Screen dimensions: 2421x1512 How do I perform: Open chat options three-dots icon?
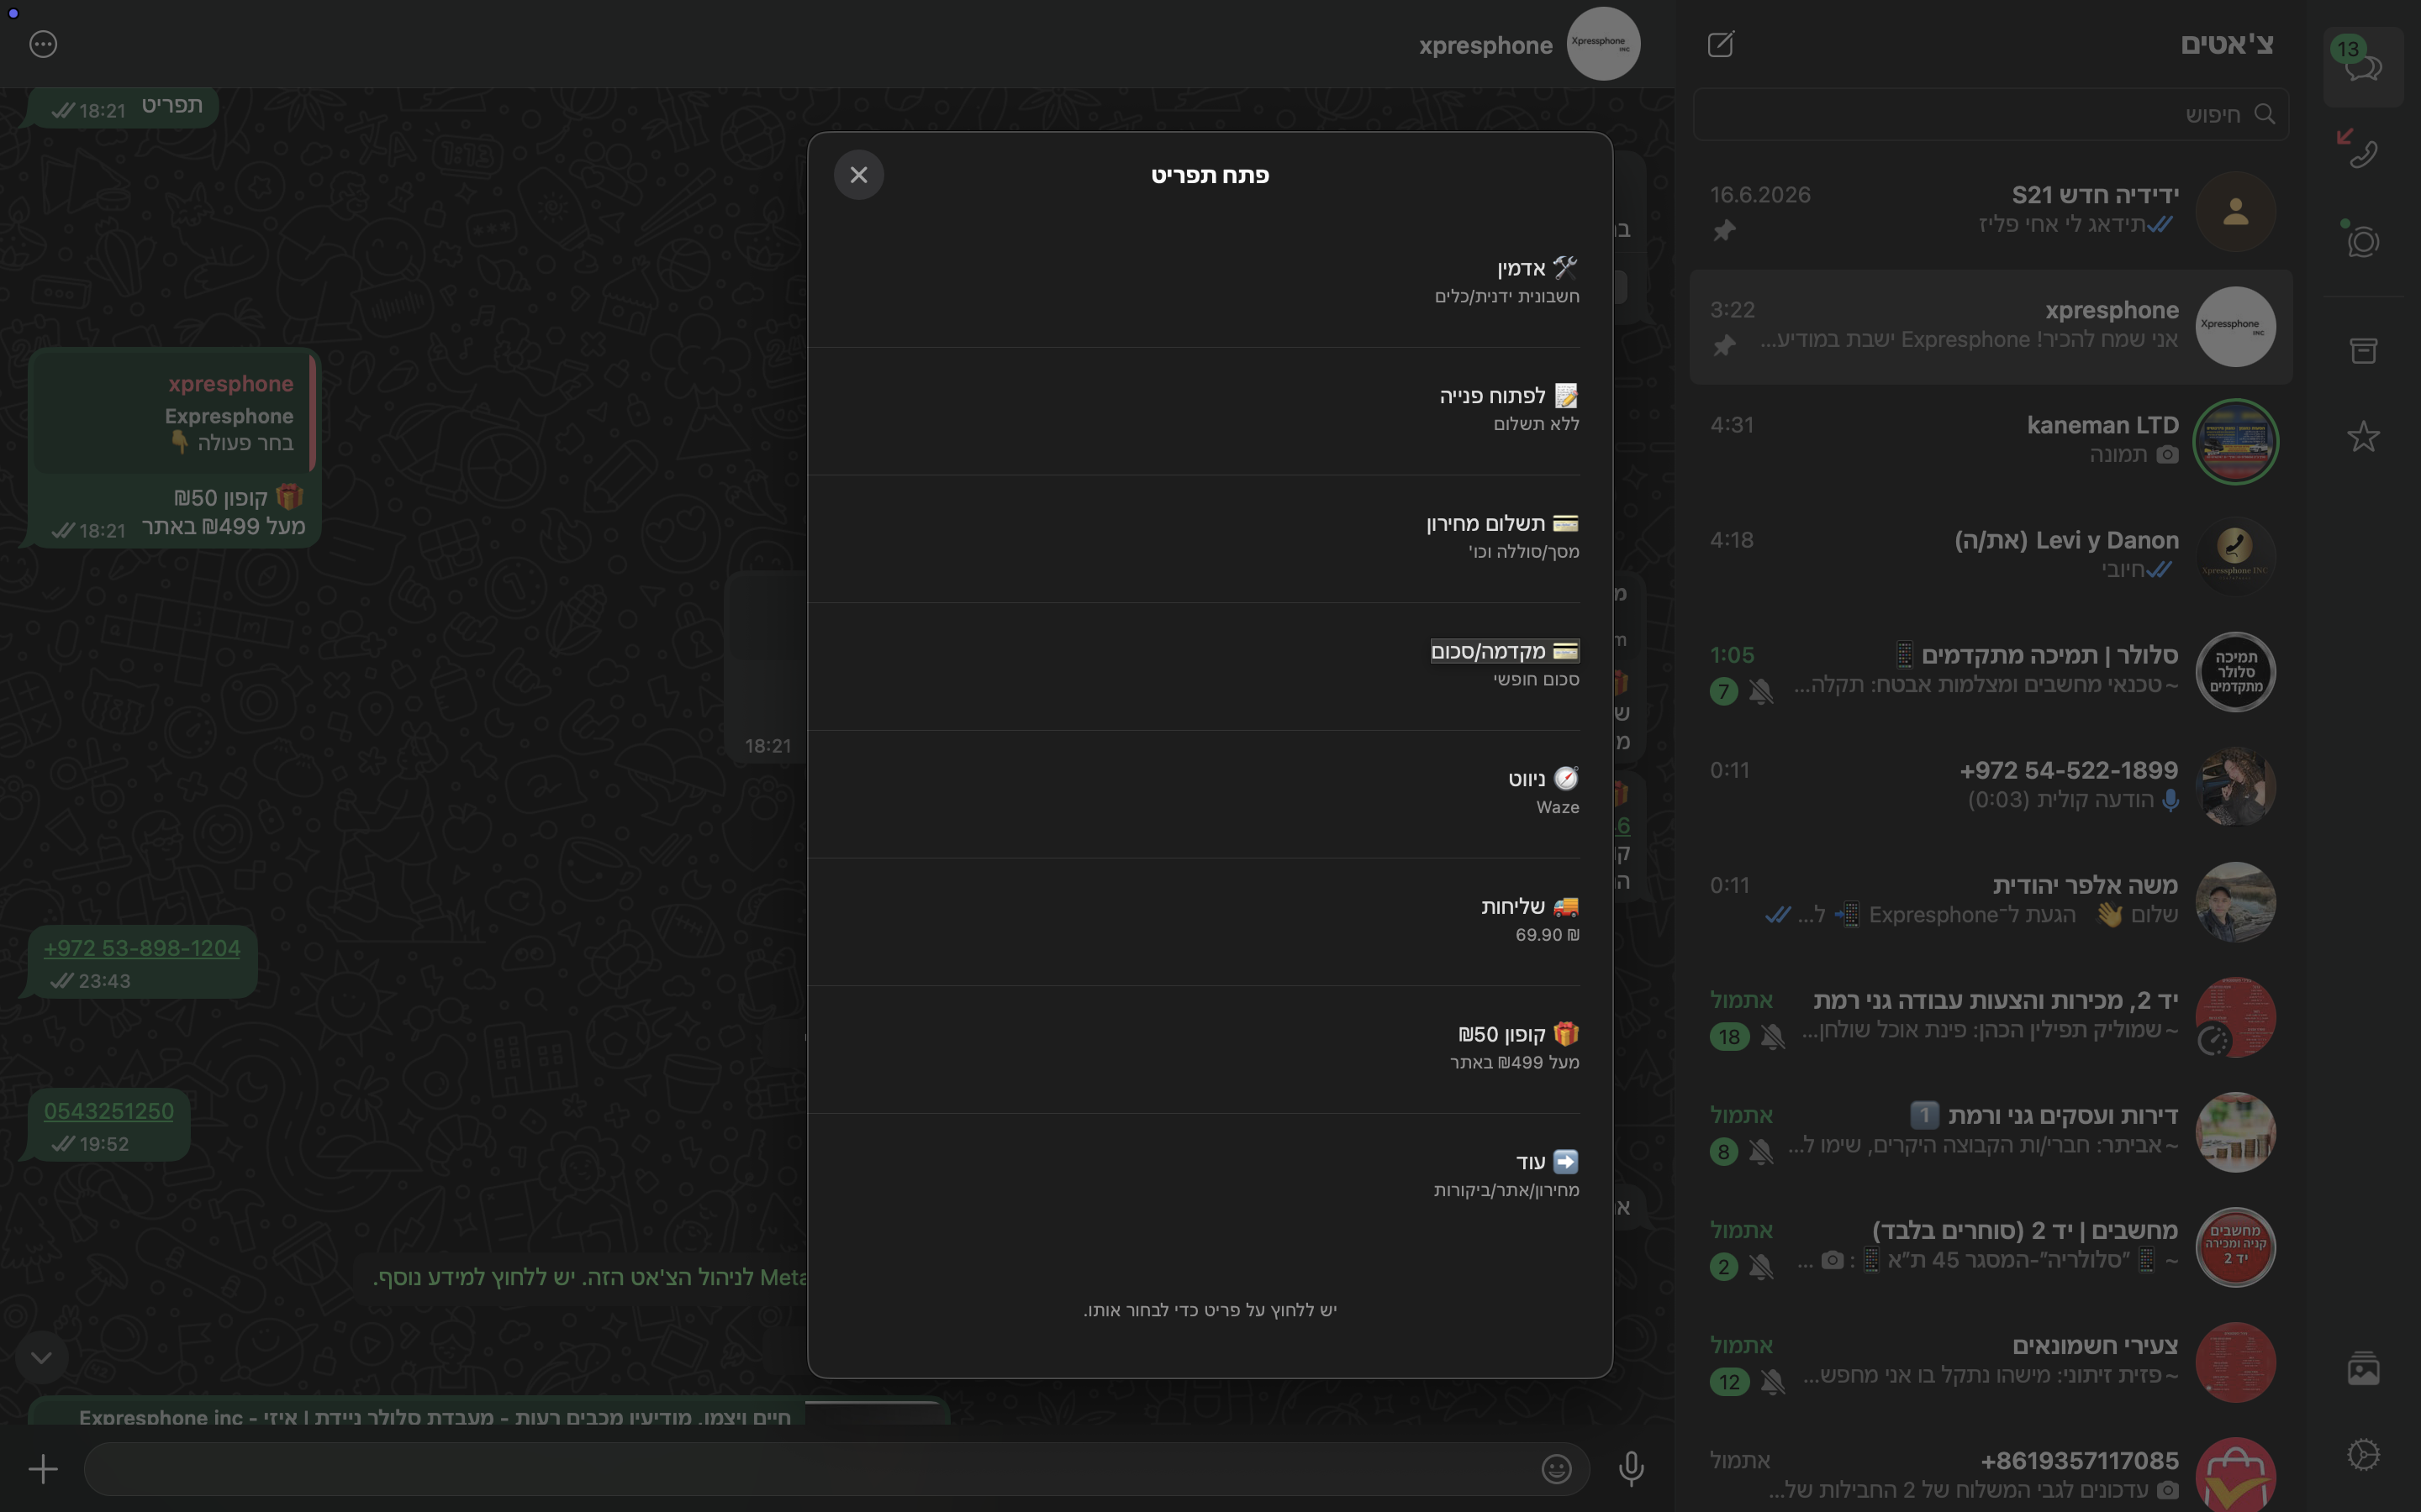(x=43, y=44)
